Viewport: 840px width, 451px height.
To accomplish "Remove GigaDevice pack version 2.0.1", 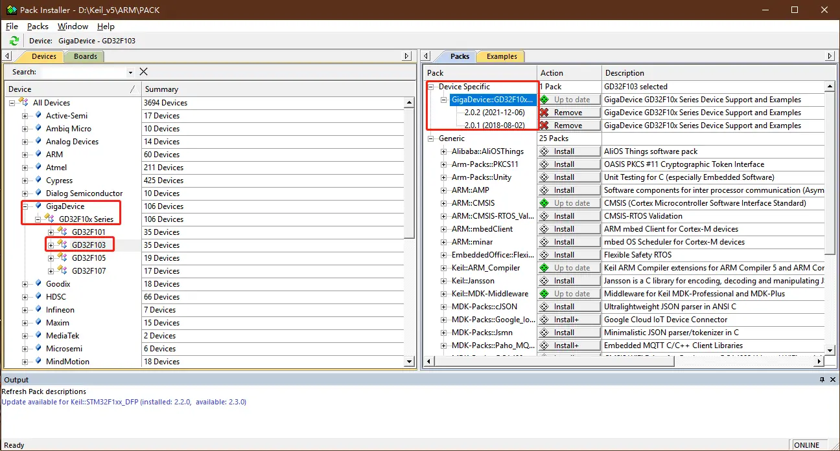I will [x=568, y=126].
